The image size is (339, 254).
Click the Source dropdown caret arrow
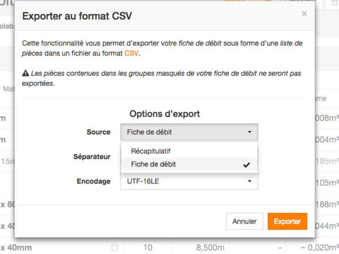249,133
